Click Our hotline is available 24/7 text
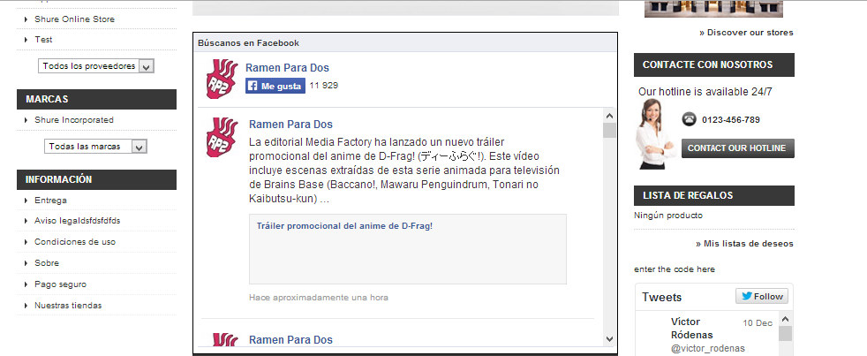The width and height of the screenshot is (867, 356). [x=705, y=92]
